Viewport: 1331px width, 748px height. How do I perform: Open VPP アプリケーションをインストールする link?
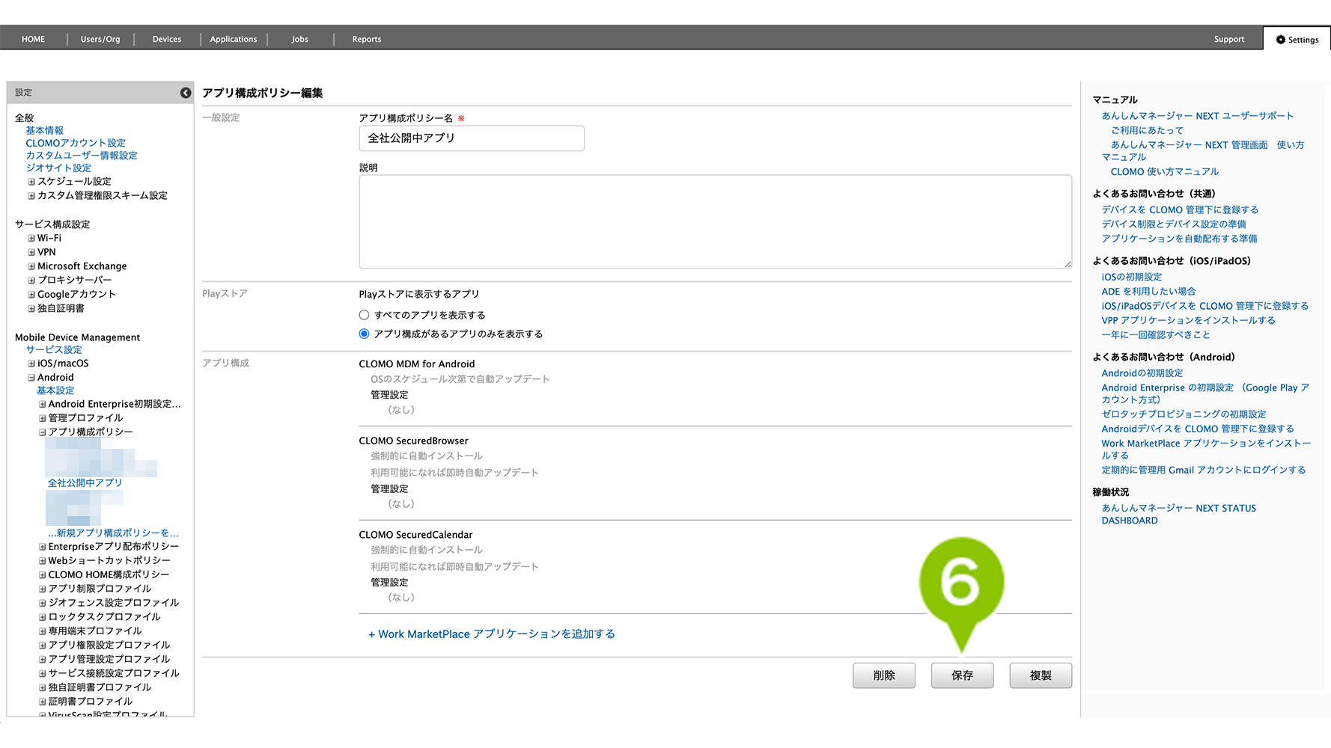[1188, 320]
